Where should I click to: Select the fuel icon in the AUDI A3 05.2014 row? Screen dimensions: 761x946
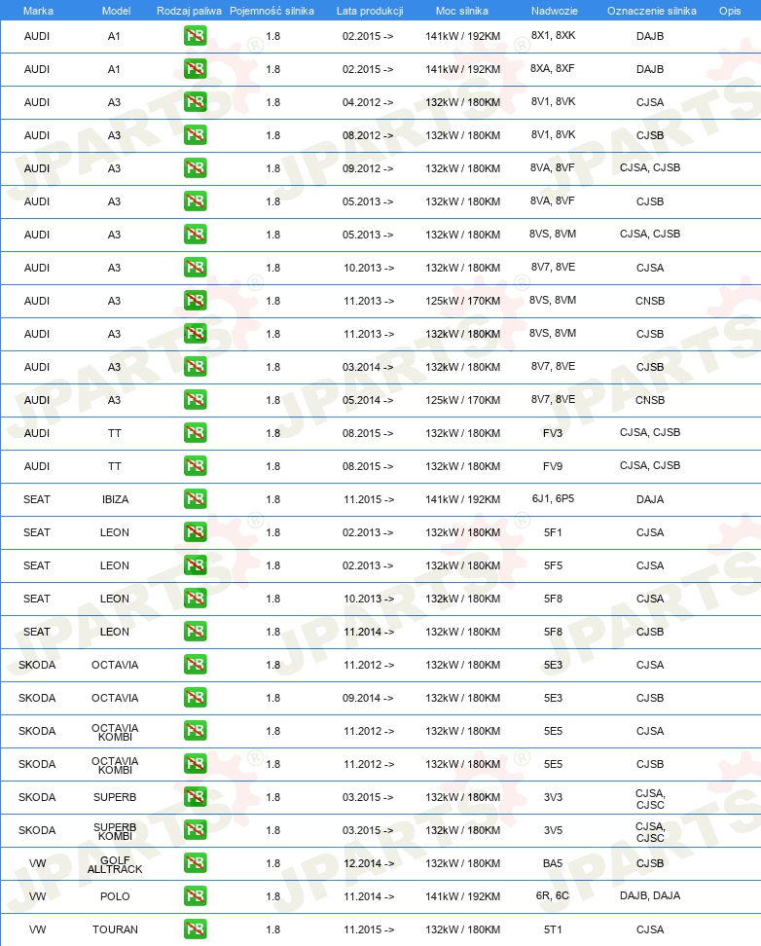(195, 400)
